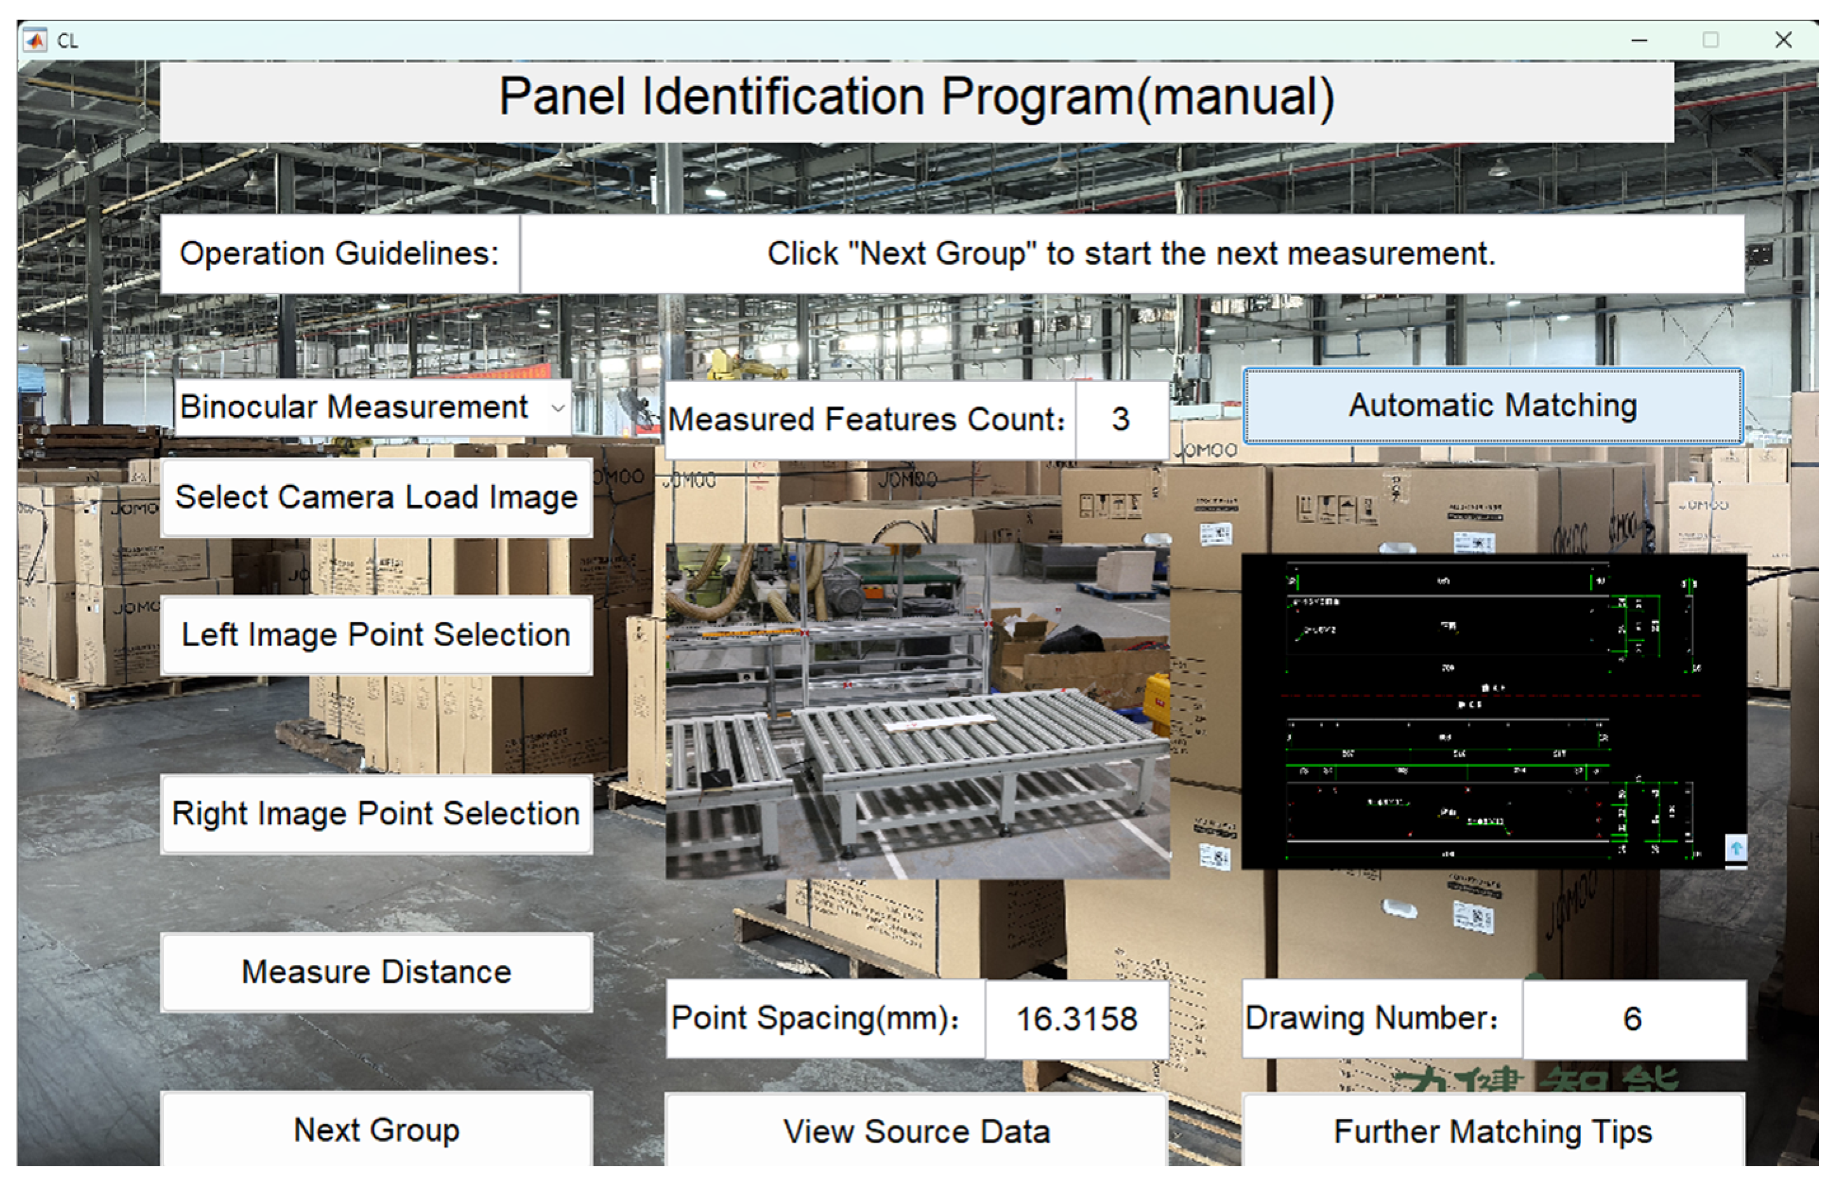Click Select Camera Load Image button

coord(376,497)
